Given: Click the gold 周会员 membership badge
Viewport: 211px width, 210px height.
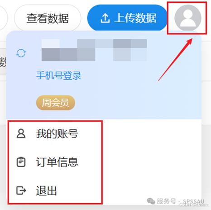Looking at the screenshot, I should point(56,103).
